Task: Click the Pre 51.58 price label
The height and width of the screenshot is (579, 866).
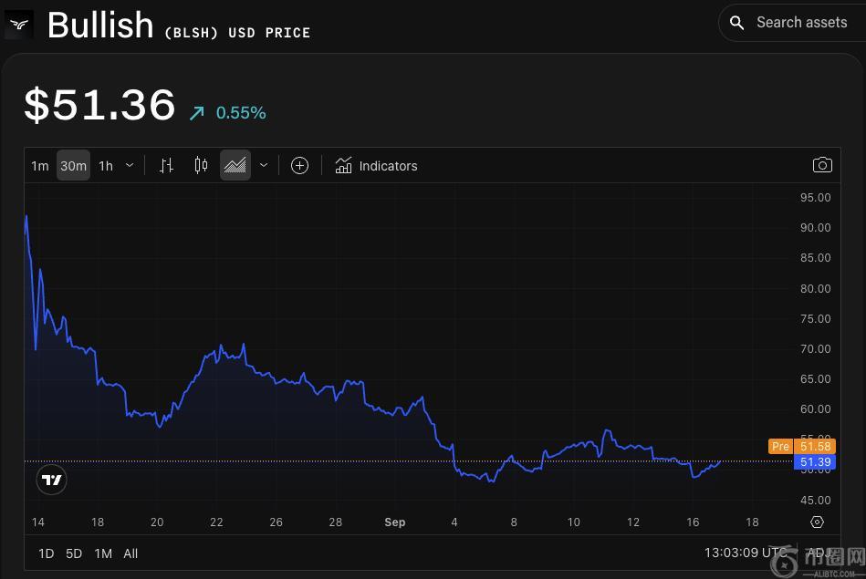Action: (801, 446)
